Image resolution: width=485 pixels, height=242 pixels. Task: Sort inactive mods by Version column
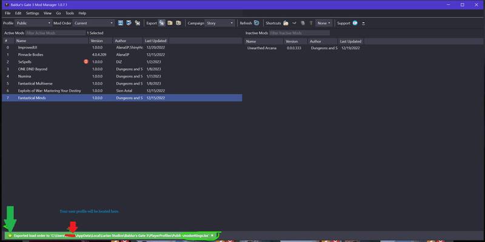(x=295, y=41)
